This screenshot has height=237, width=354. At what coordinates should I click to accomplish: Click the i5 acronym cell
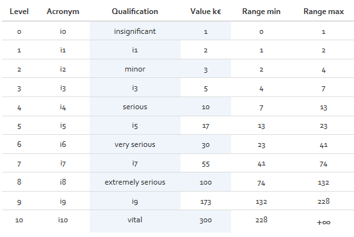(63, 125)
